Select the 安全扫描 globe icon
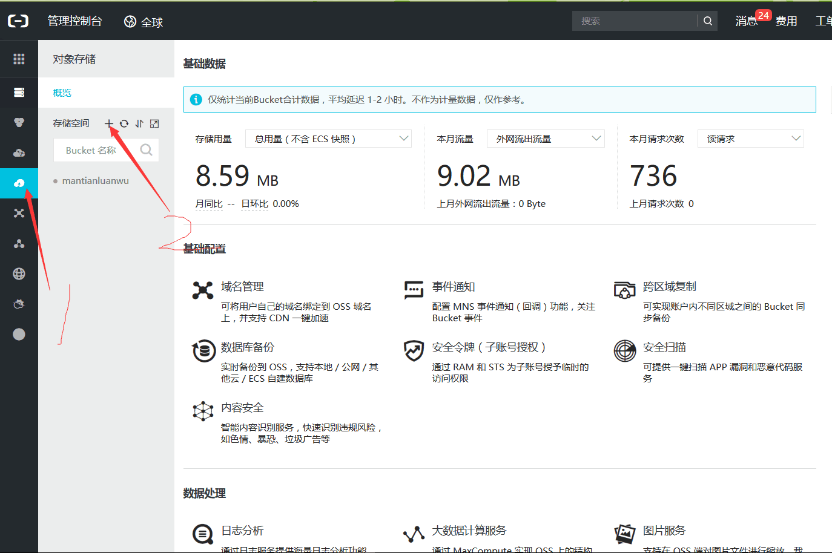Viewport: 832px width, 553px height. 624,351
